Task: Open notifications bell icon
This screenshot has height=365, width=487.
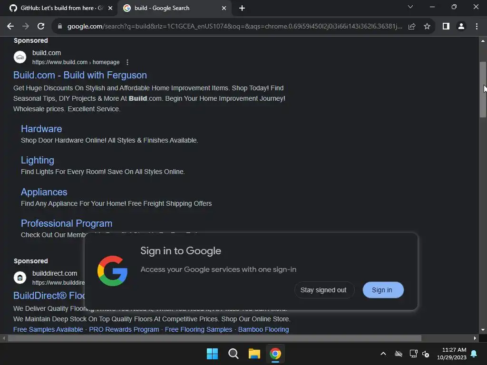Action: tap(474, 354)
